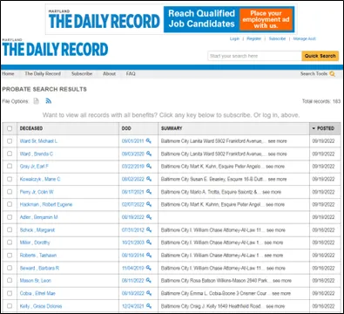The width and height of the screenshot is (344, 314).
Task: Click key icon beside Ward Sr, Michael L date
Action: coord(148,140)
